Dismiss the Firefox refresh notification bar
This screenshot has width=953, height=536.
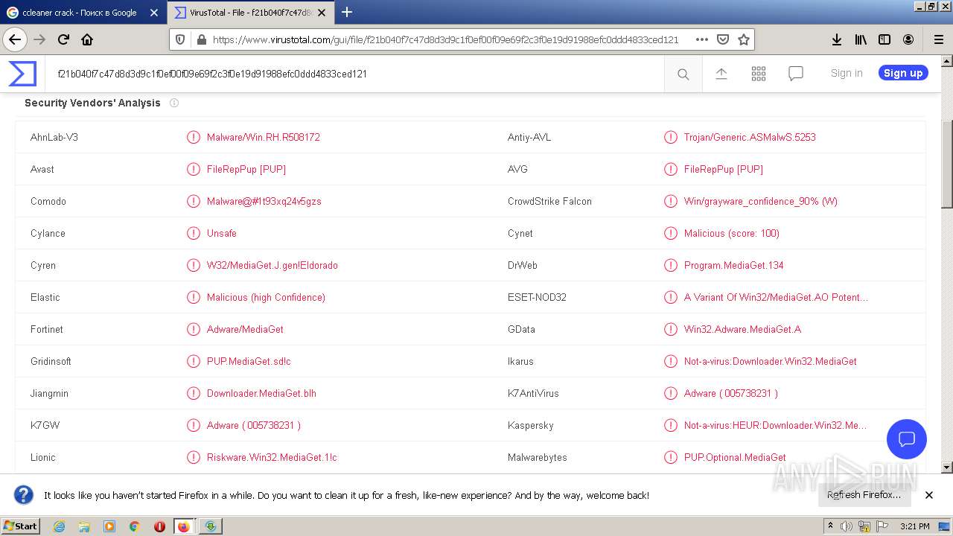coord(929,495)
